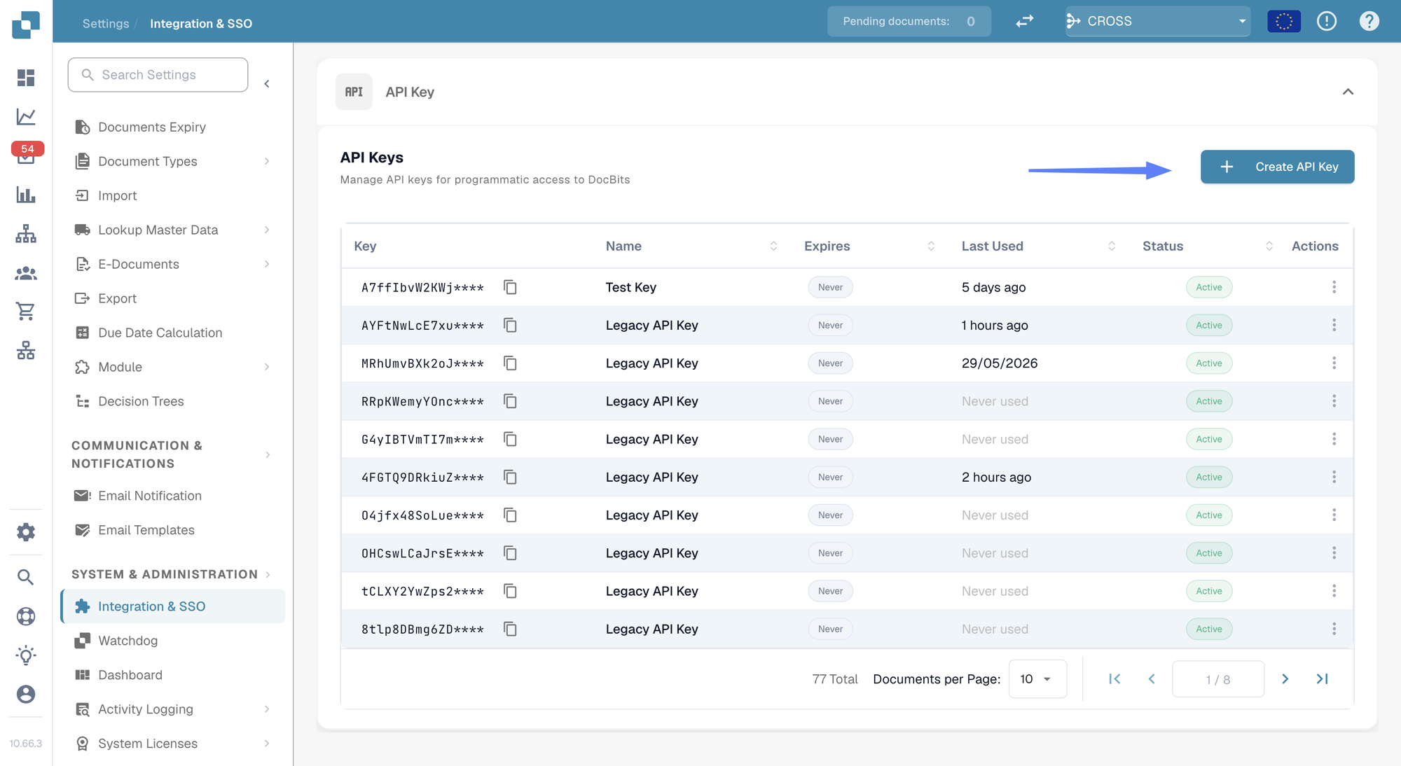The height and width of the screenshot is (766, 1401).
Task: Click the page number field 1 / 8
Action: (x=1218, y=679)
